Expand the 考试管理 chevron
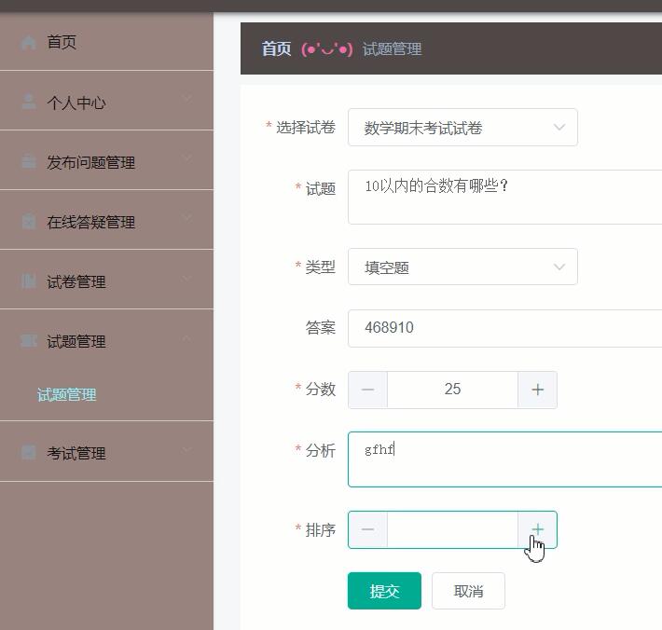This screenshot has height=630, width=662. pyautogui.click(x=187, y=449)
